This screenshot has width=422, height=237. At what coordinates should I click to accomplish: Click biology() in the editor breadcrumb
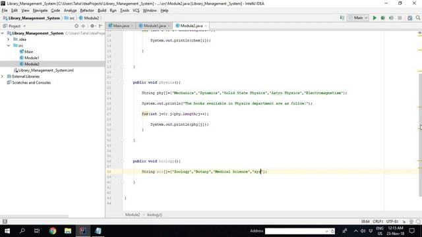click(155, 215)
